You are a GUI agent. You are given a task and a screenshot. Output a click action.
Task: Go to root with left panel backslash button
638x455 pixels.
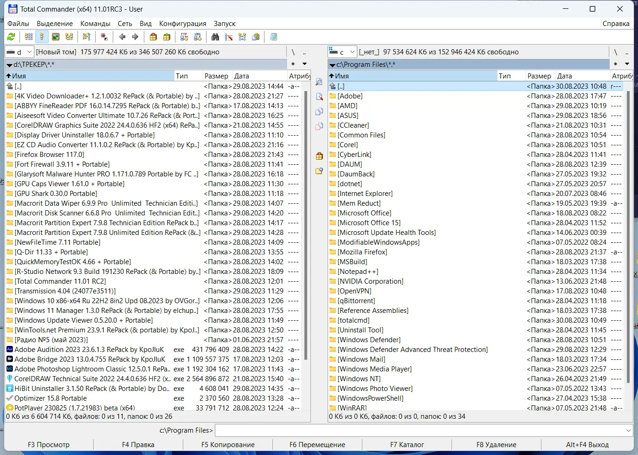[x=293, y=52]
